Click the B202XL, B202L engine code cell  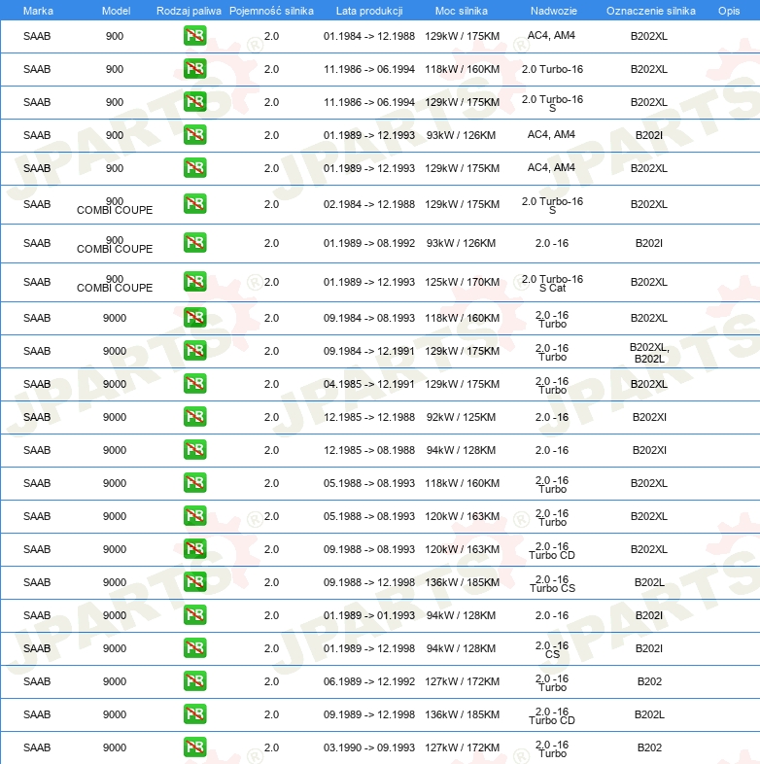(649, 353)
